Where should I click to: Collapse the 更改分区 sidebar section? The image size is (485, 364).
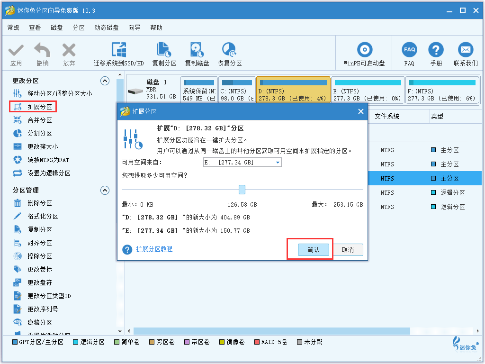click(105, 81)
